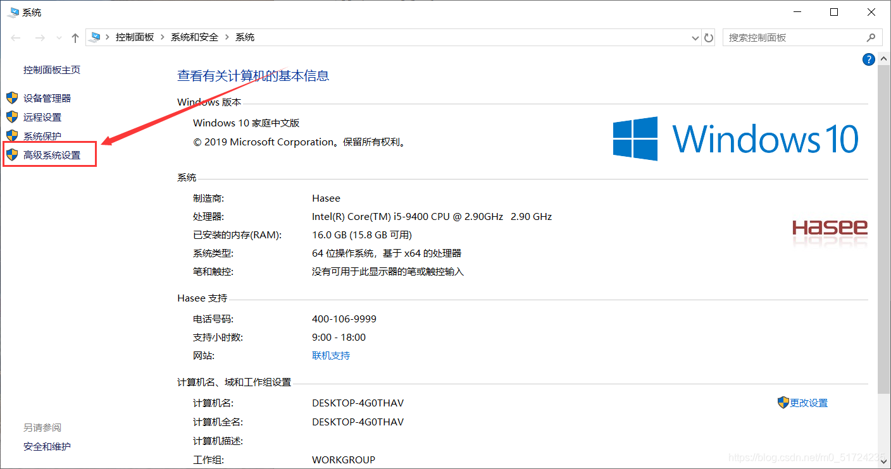Screen dimensions: 891x469
Task: Click the Windows 10 logo image
Action: pyautogui.click(x=735, y=138)
